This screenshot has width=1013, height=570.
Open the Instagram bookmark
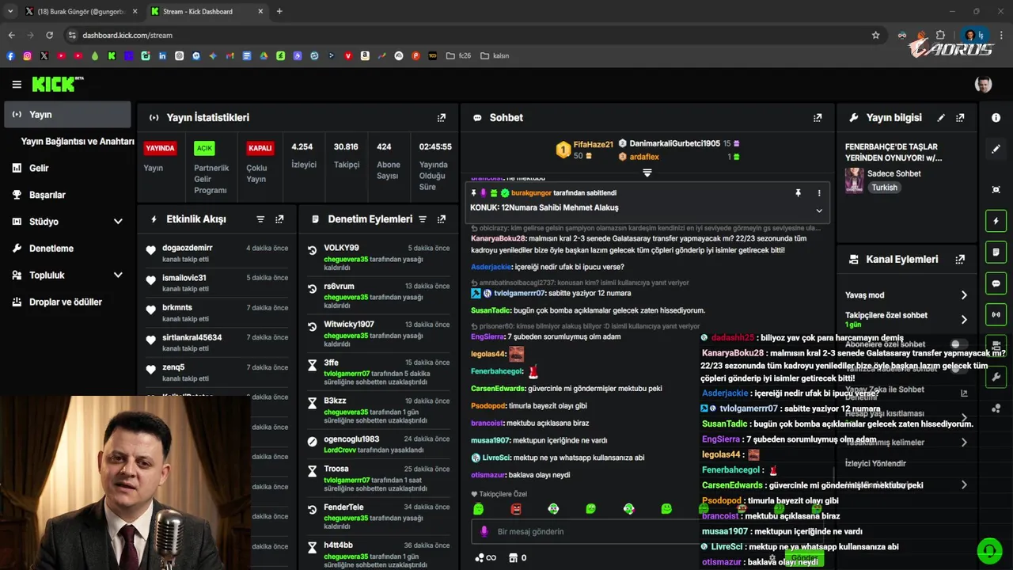[x=27, y=56]
